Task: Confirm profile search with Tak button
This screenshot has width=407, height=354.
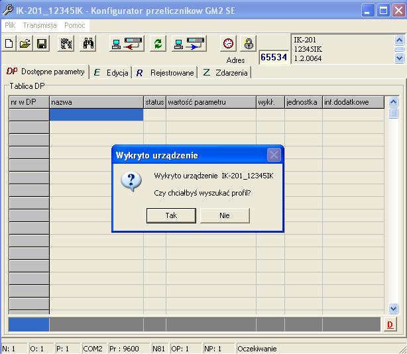Action: (171, 215)
